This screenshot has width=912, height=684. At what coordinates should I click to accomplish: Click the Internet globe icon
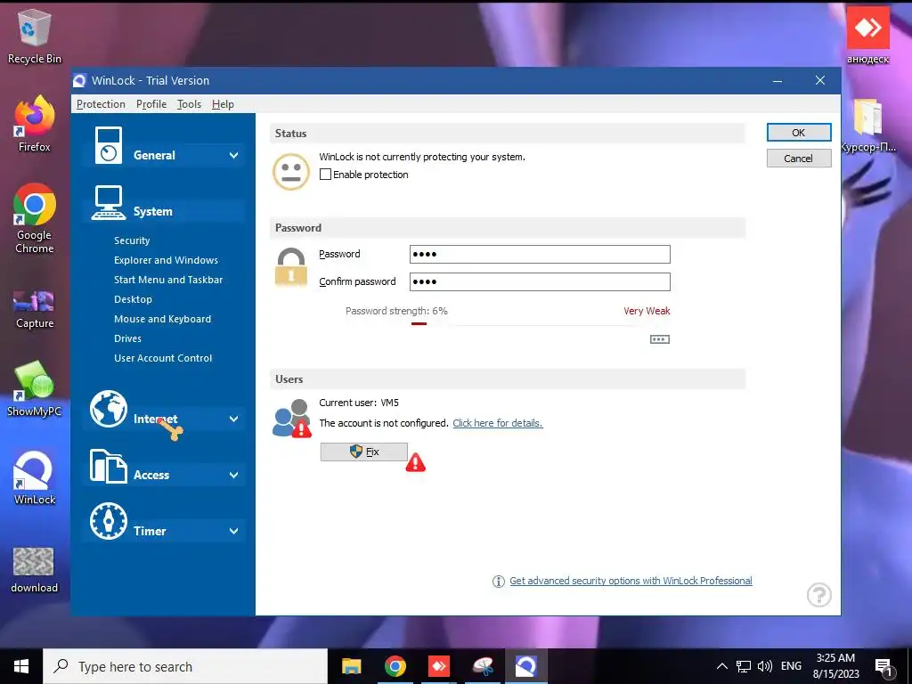(x=108, y=408)
